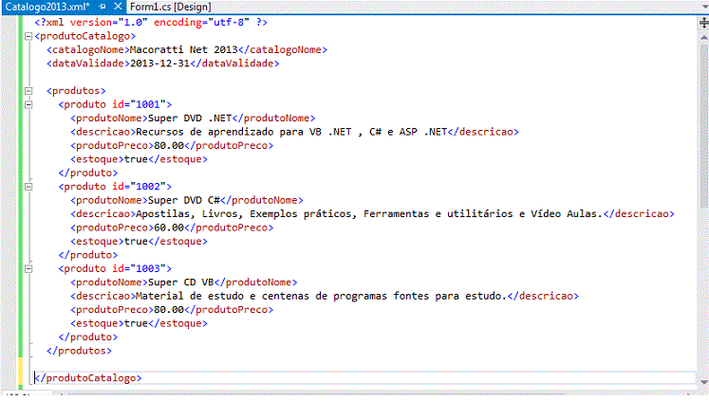This screenshot has height=401, width=709.
Task: Collapse the produtoCatalogo root node
Action: (28, 36)
